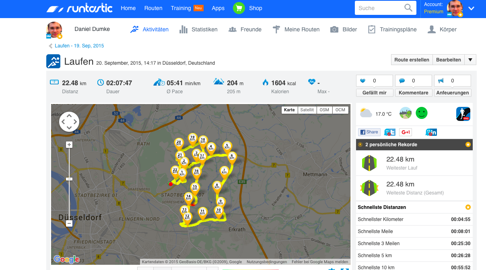Click Schnellste 5 km row
486x270 pixels.
pos(414,256)
